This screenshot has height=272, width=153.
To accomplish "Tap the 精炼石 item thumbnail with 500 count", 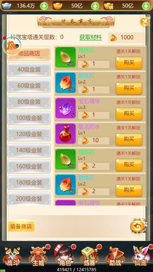I will (x=65, y=57).
